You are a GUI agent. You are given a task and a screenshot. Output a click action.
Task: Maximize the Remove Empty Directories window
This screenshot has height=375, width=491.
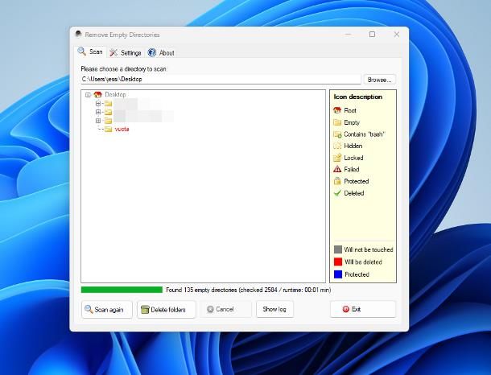point(372,35)
